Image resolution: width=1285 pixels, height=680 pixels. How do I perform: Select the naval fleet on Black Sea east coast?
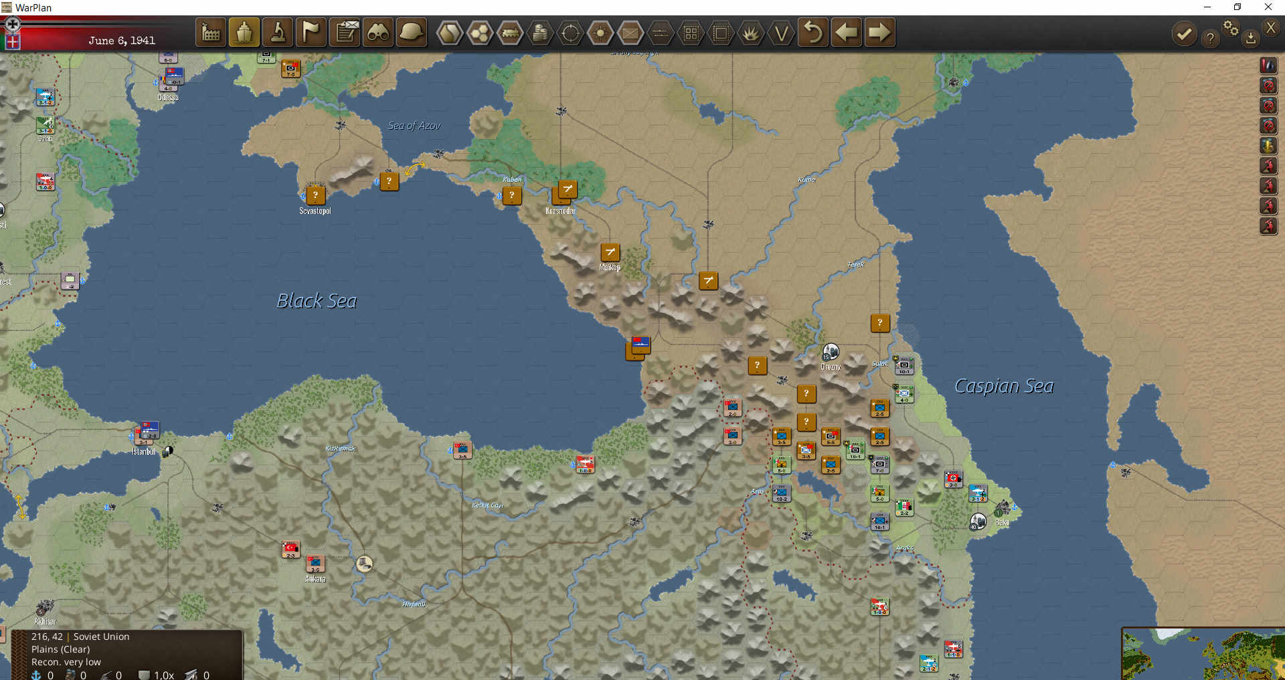click(x=640, y=344)
